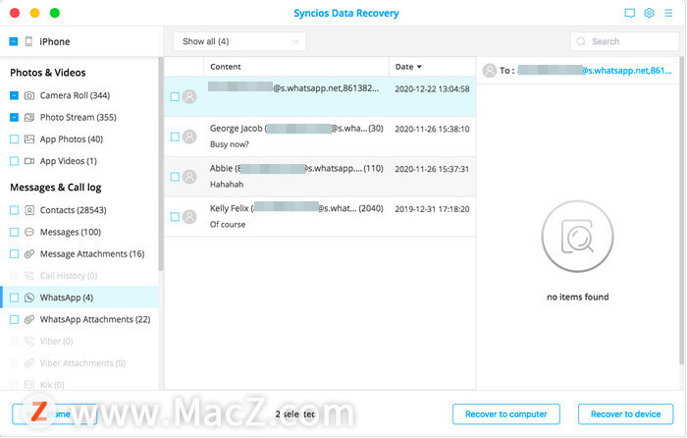Click the avatar icon beside 'To :'
This screenshot has height=438, width=687.
(x=490, y=71)
